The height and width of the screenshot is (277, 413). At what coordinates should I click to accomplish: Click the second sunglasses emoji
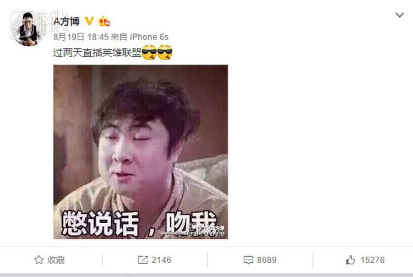point(165,52)
